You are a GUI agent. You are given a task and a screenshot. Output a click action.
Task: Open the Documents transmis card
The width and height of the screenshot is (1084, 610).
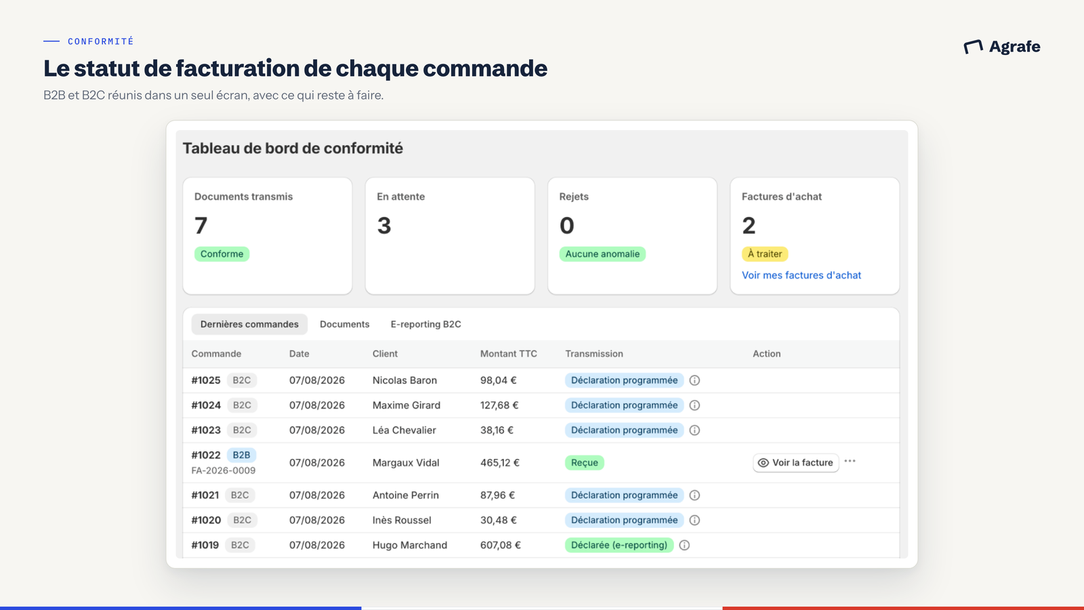(x=268, y=236)
